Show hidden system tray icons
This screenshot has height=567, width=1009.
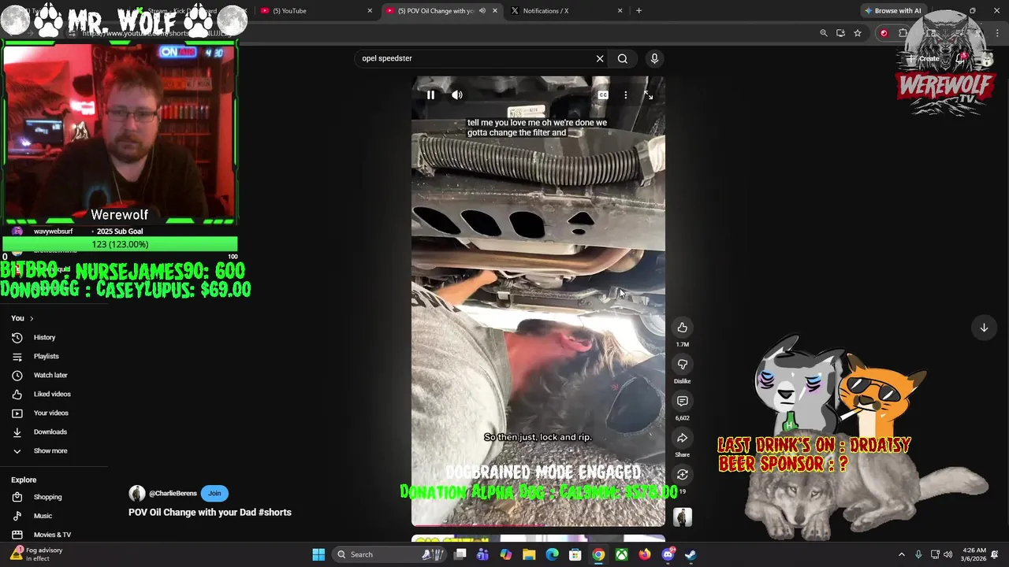click(x=902, y=554)
